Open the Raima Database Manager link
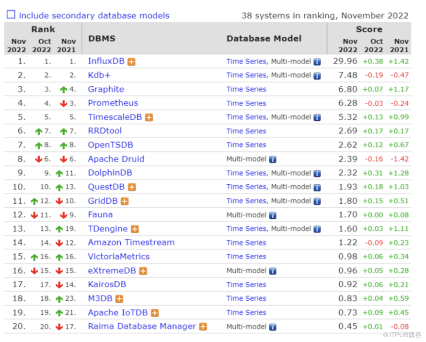The height and width of the screenshot is (342, 426). 142,326
